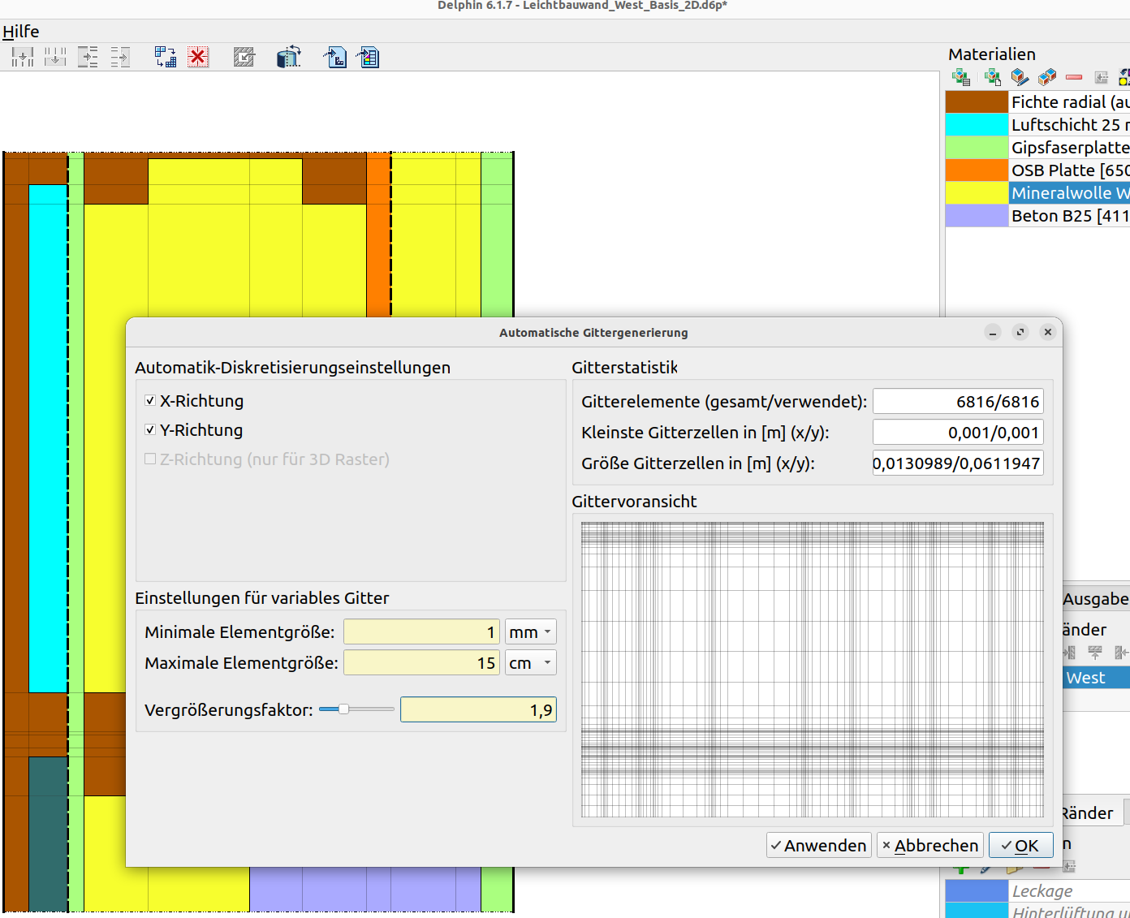Click the Vergrößerungsfaktor value field showing 1,9

click(x=478, y=709)
